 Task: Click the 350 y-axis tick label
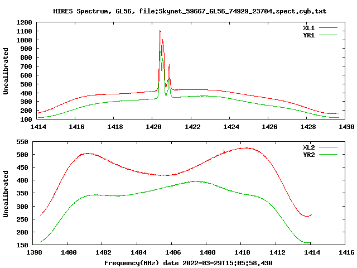pos(22,194)
